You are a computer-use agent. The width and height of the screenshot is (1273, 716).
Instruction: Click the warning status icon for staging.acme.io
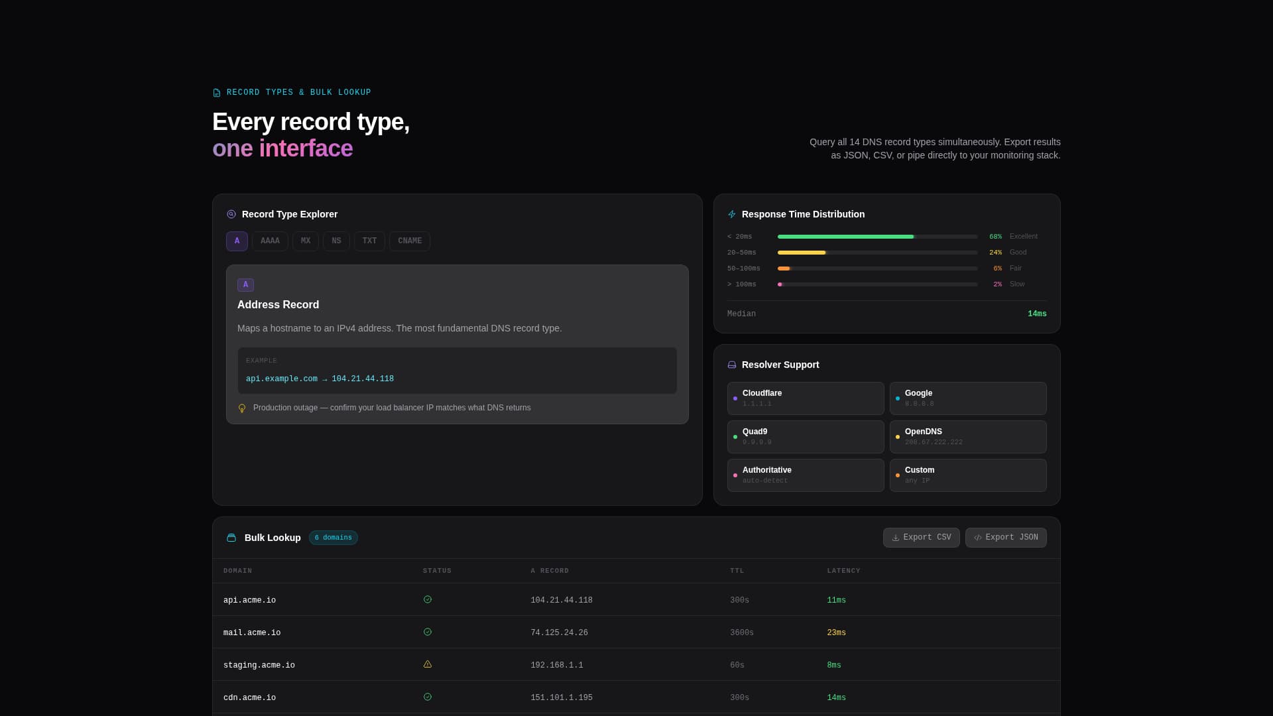[x=428, y=664]
